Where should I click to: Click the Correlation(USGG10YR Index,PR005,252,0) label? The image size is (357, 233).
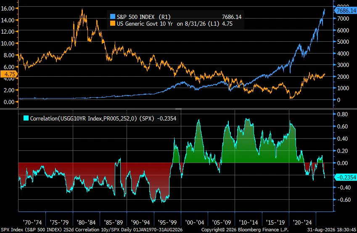(x=84, y=118)
